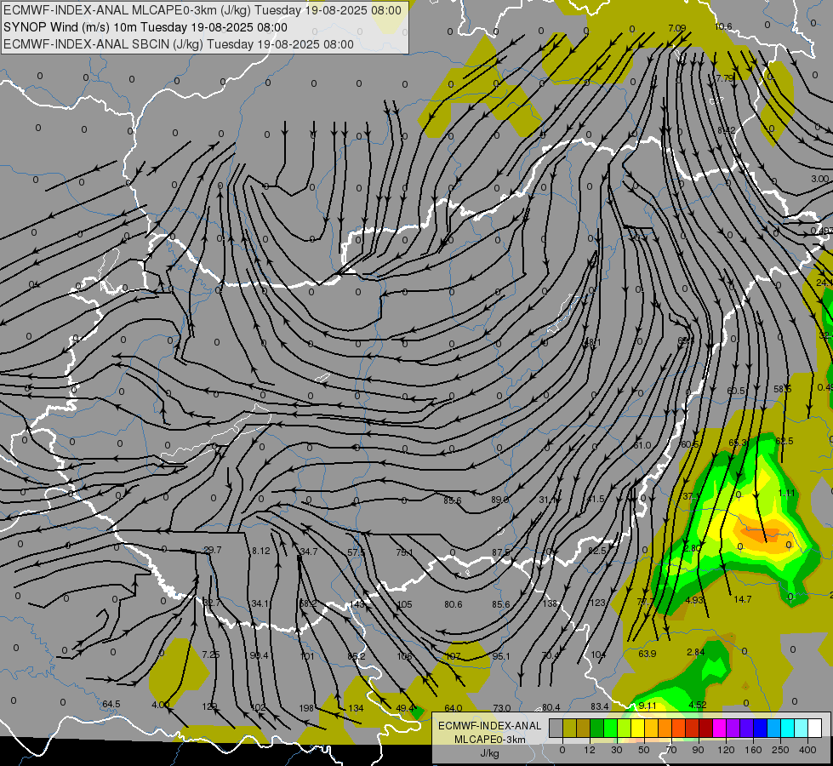
Task: Click the 29.7 value on the map
Action: click(x=213, y=550)
